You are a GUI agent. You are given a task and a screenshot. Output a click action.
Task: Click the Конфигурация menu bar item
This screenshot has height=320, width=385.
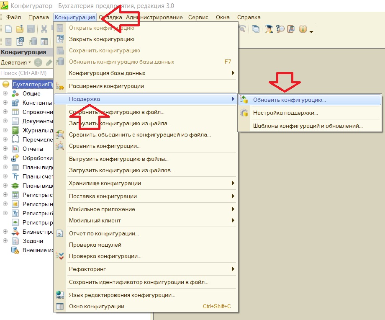(x=75, y=18)
